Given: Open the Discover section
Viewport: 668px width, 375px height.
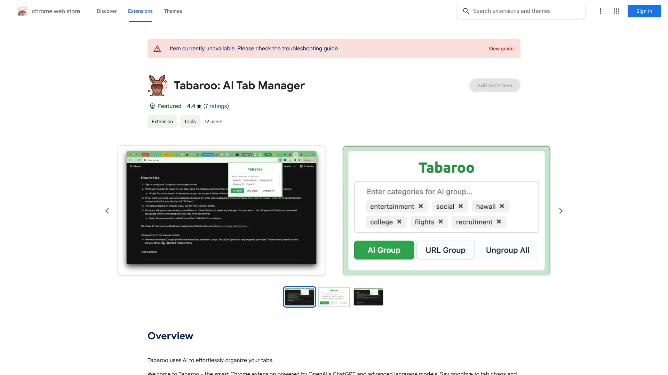Looking at the screenshot, I should pos(106,11).
